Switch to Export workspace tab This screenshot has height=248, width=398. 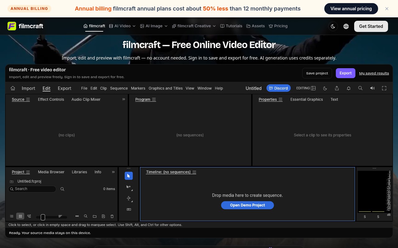[65, 88]
